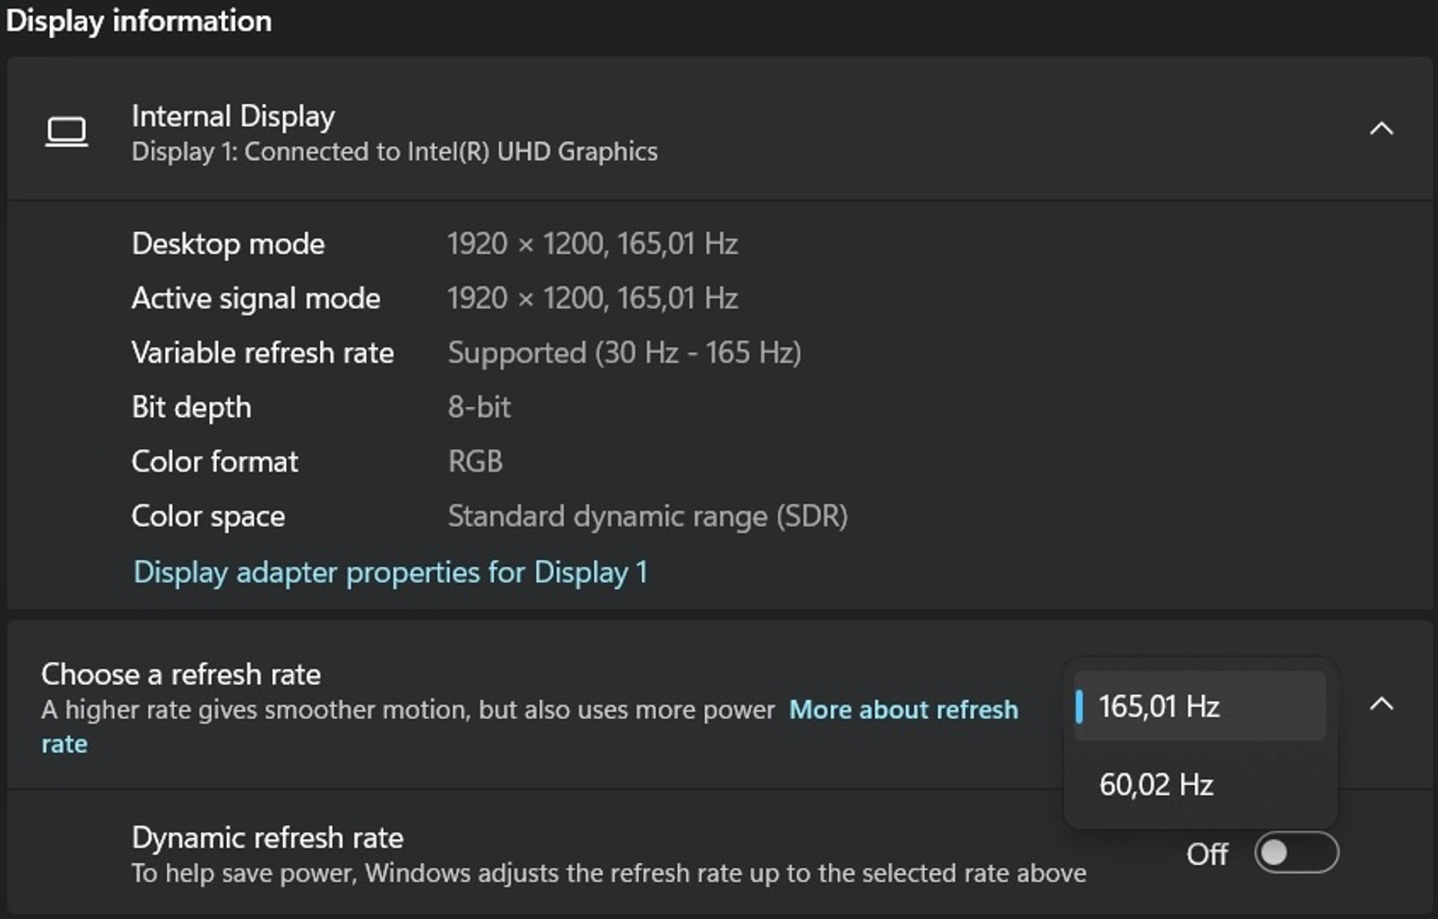Click the Variable refresh rate label

(x=262, y=353)
